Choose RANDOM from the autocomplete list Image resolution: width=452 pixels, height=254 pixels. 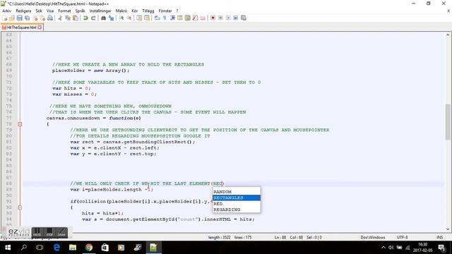[237, 192]
